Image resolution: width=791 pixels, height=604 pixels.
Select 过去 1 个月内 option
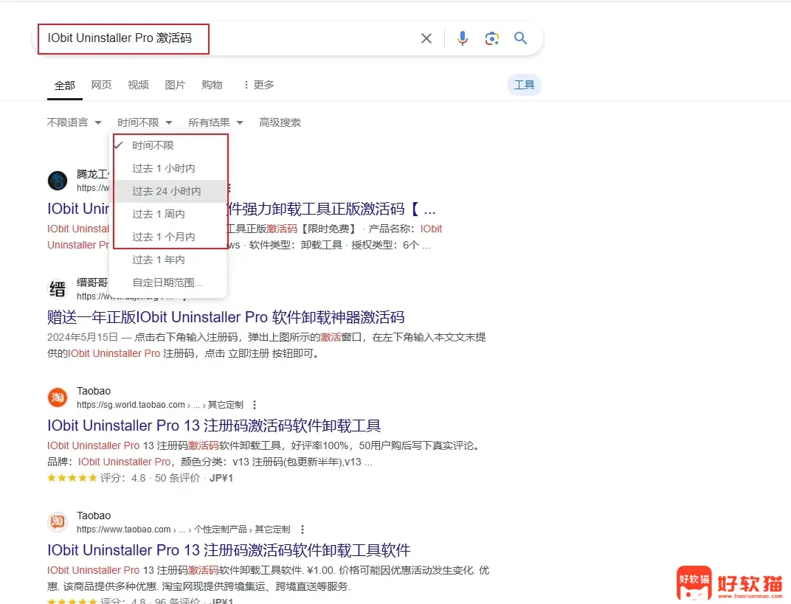point(168,237)
